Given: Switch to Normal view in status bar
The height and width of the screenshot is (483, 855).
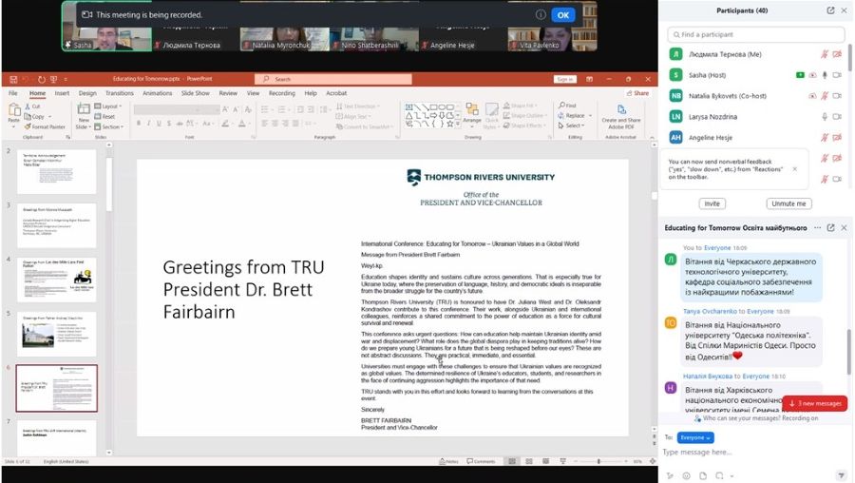Looking at the screenshot, I should [512, 462].
